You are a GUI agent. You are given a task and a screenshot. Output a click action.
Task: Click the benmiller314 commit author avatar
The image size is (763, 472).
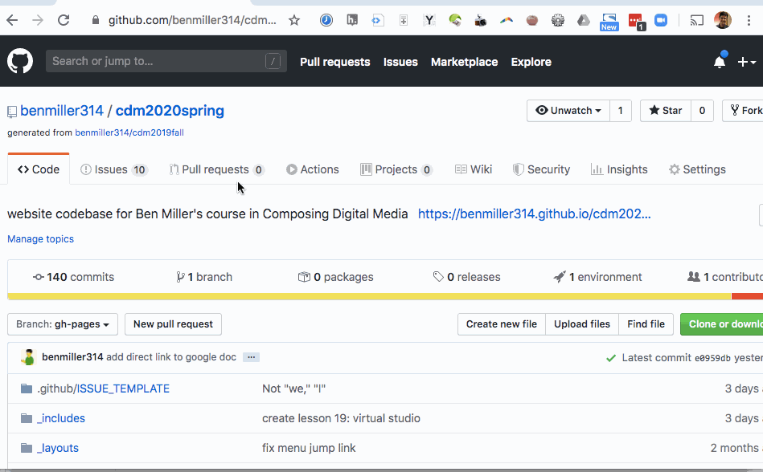28,357
